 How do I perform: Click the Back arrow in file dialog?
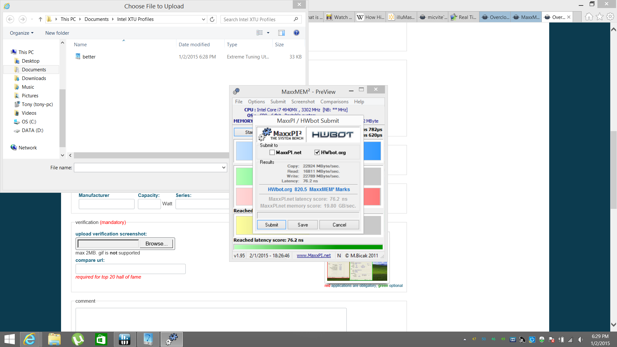(x=10, y=19)
